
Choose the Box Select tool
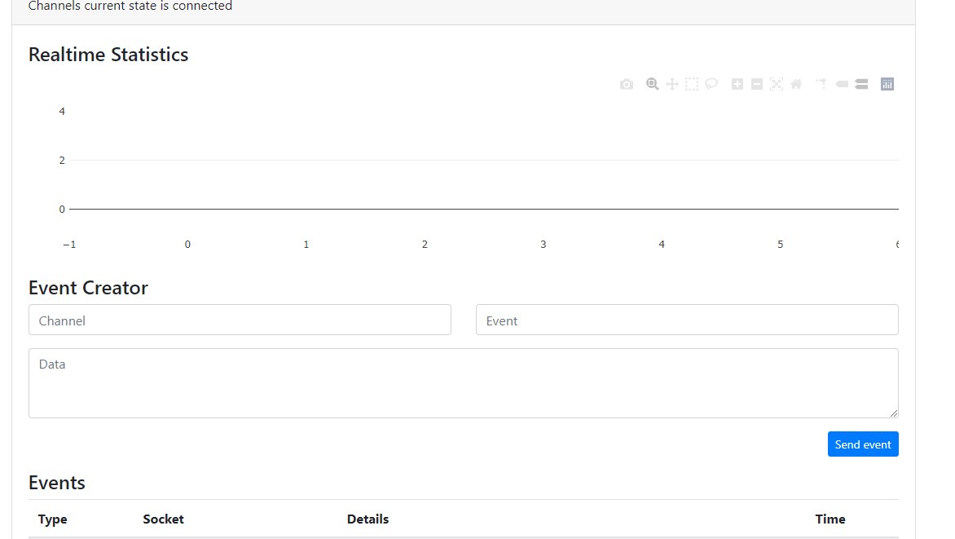[692, 84]
